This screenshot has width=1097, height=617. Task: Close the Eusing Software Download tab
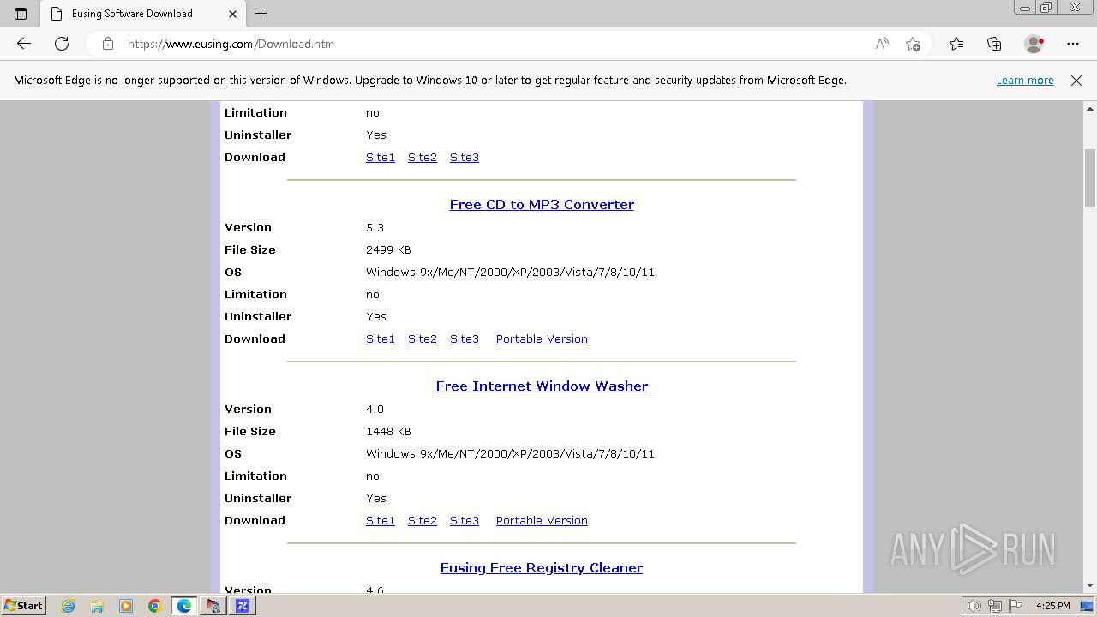233,14
